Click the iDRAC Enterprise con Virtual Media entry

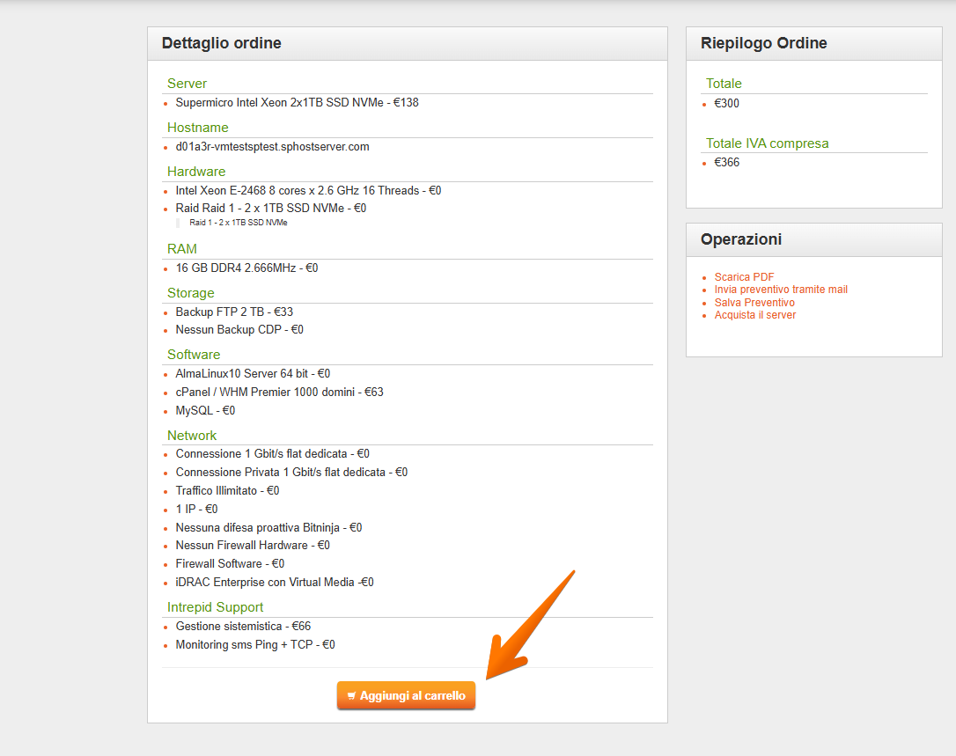[274, 583]
